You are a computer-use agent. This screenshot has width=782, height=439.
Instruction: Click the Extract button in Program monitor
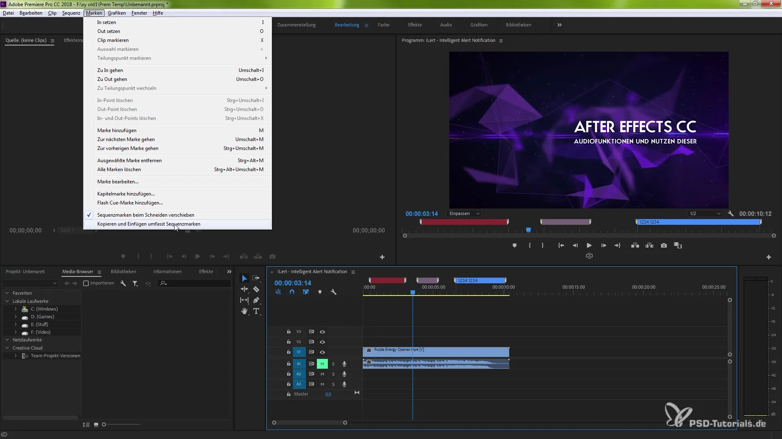650,246
